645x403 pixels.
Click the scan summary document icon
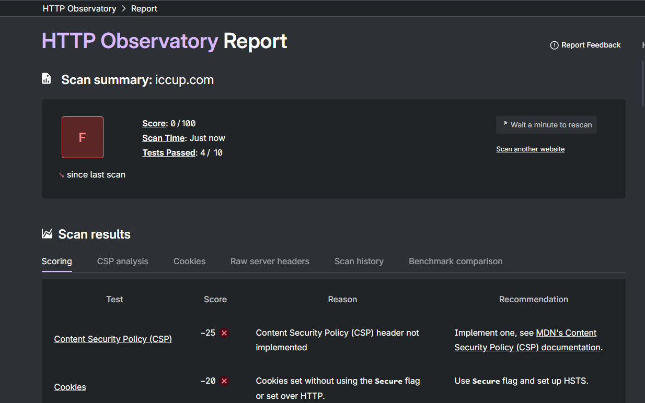point(47,79)
